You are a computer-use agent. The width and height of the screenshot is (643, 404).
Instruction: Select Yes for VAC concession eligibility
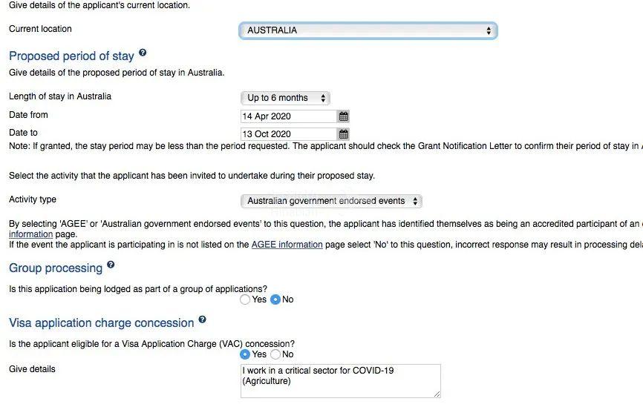tap(246, 354)
